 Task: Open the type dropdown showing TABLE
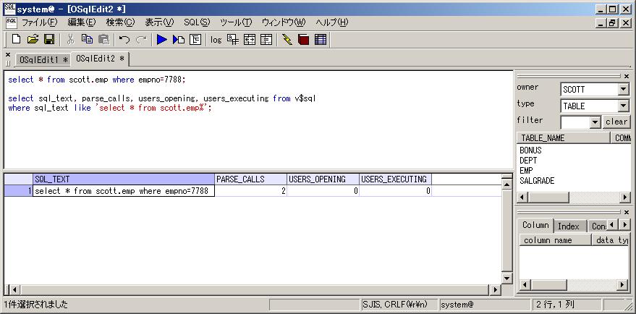(x=623, y=106)
